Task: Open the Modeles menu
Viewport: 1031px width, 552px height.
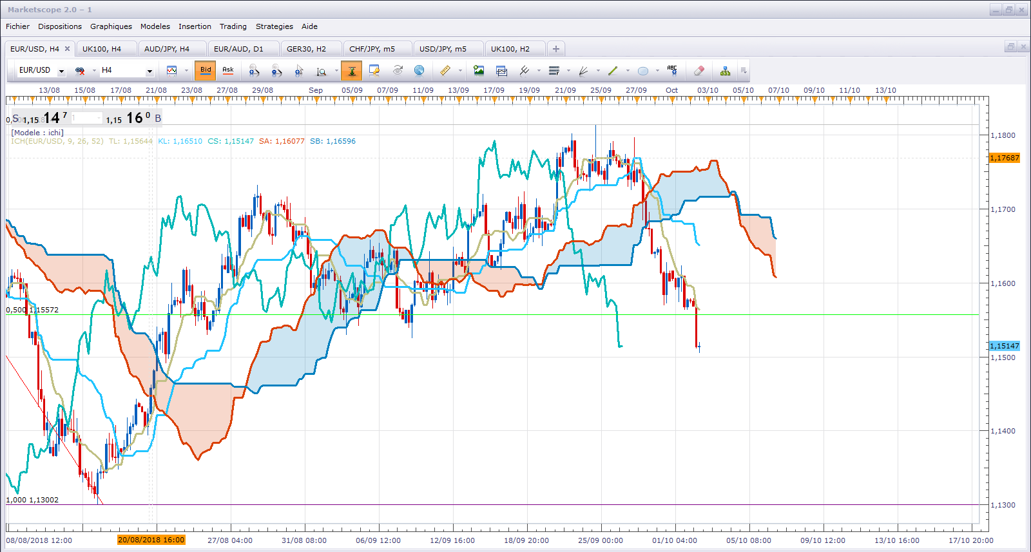Action: tap(155, 26)
